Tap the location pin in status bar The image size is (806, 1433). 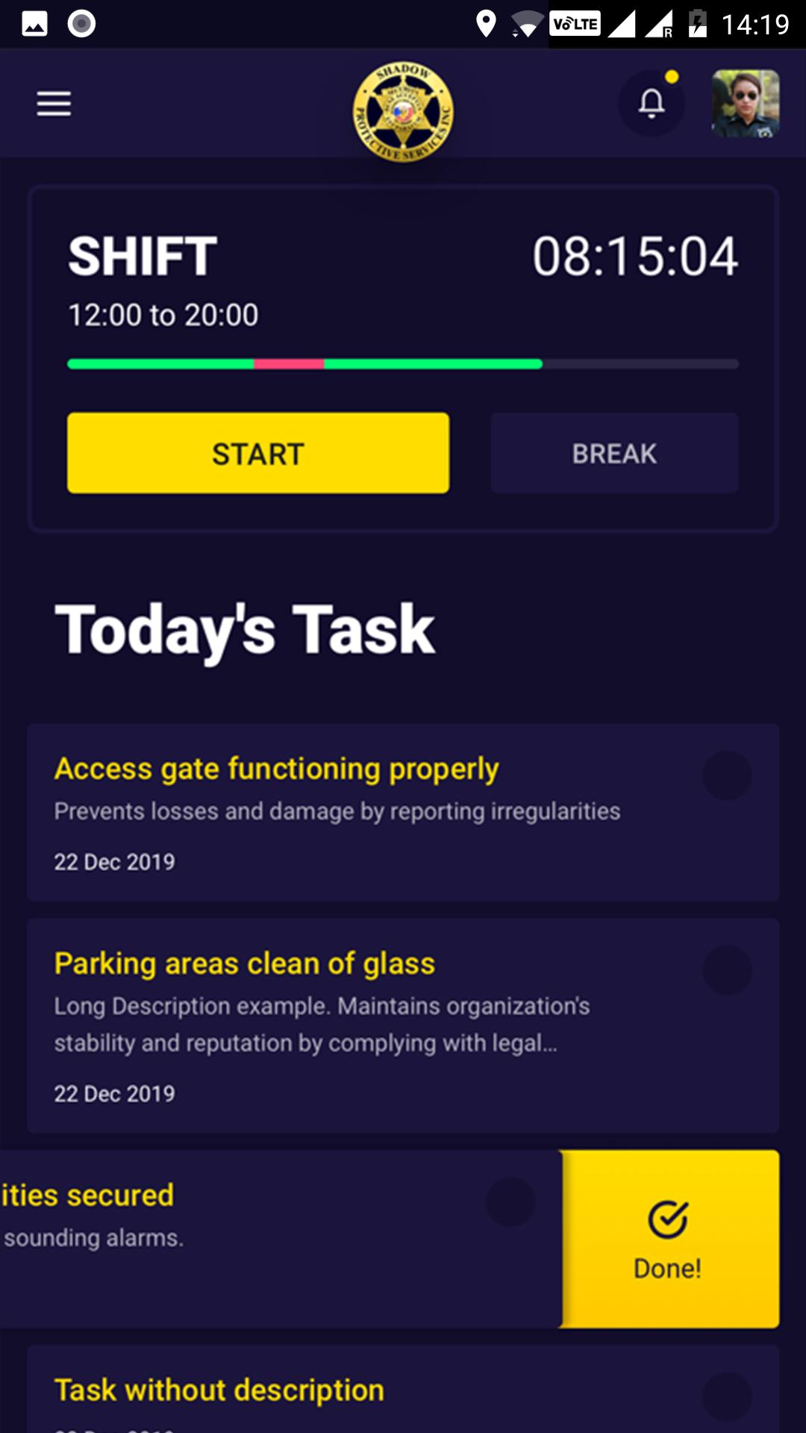(x=486, y=24)
